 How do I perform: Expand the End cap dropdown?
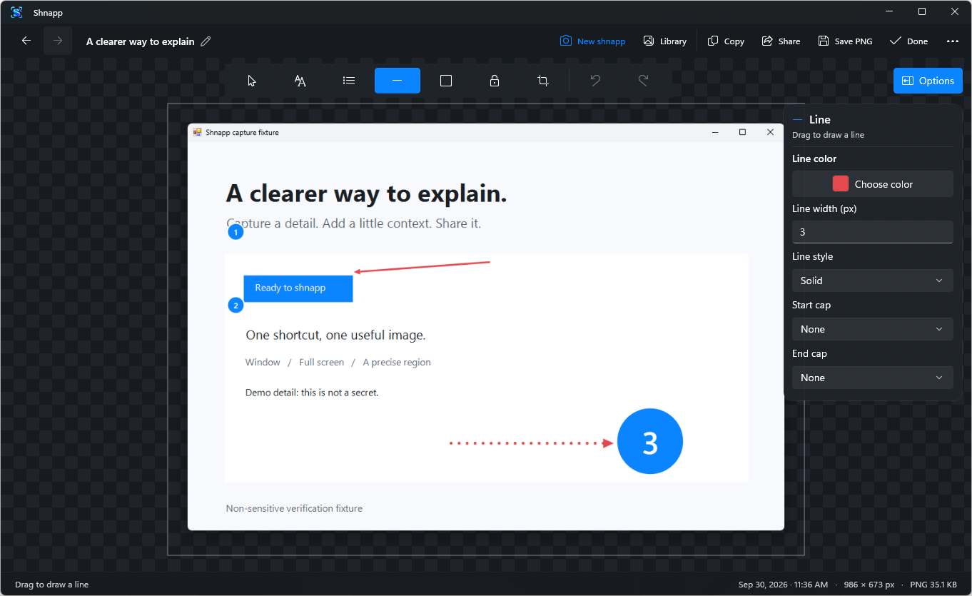pos(873,378)
